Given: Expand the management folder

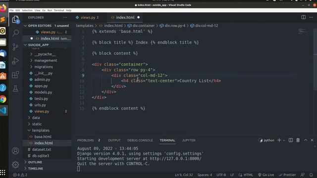Looking at the screenshot, I should click(x=46, y=60).
